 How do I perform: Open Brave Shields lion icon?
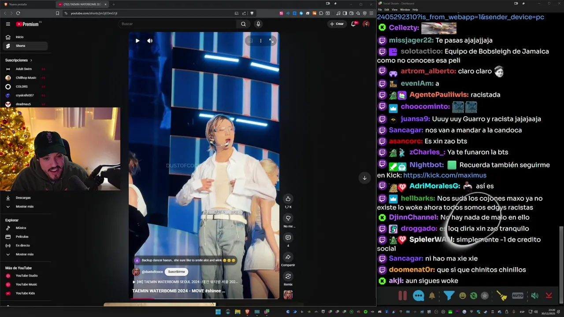pyautogui.click(x=252, y=13)
